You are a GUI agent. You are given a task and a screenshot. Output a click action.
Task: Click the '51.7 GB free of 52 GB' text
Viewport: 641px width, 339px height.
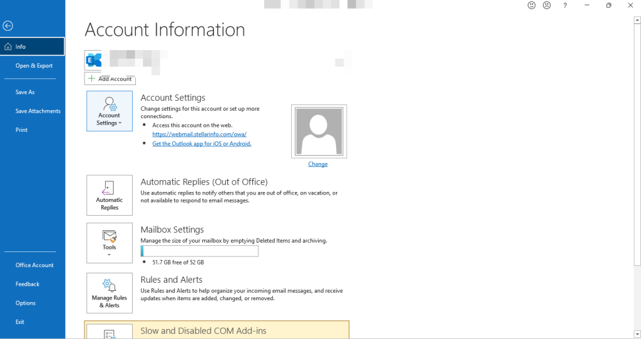(178, 262)
